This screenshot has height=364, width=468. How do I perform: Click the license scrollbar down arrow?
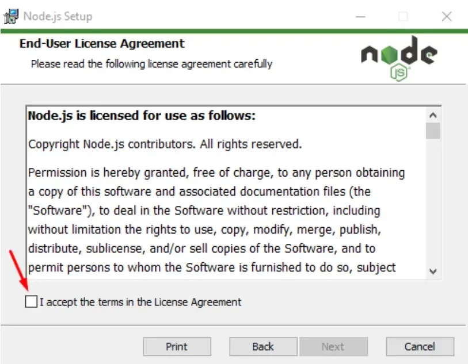(x=433, y=271)
